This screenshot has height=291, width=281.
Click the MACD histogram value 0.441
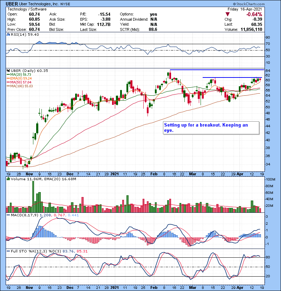click(73, 215)
